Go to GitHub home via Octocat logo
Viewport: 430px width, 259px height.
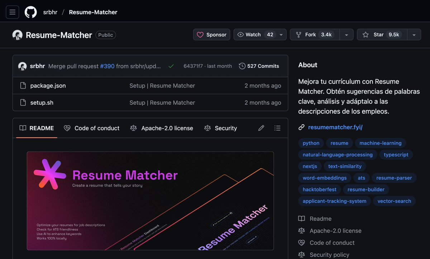[31, 12]
